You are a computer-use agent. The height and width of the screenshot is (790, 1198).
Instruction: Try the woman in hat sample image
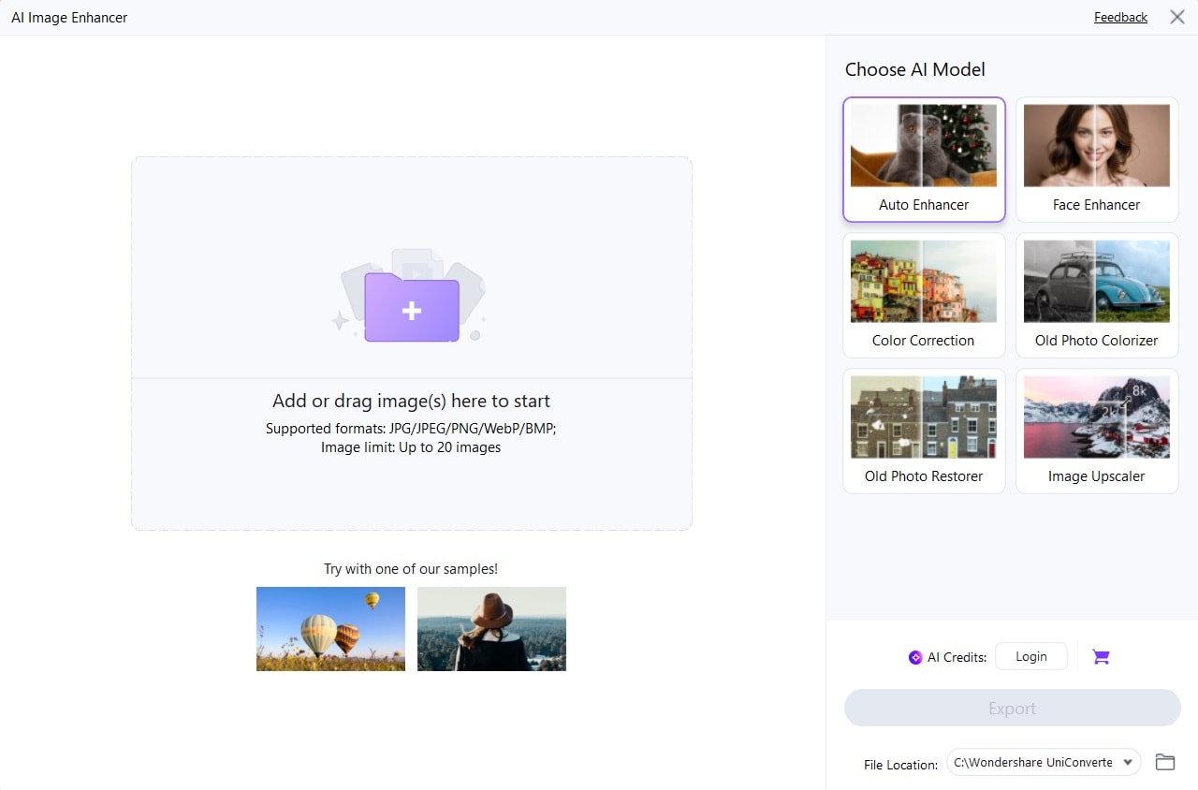point(491,629)
